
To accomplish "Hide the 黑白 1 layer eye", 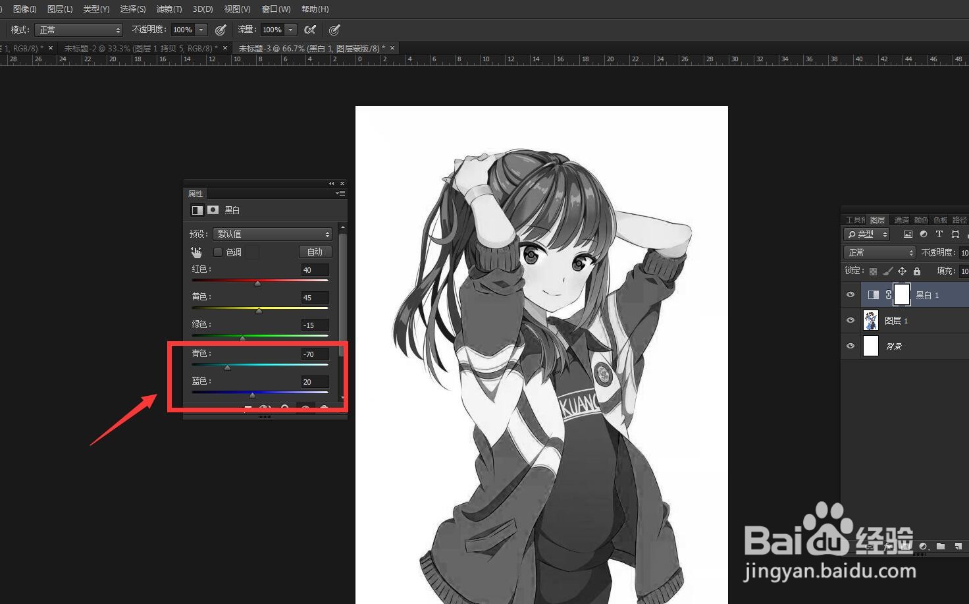I will click(x=851, y=295).
